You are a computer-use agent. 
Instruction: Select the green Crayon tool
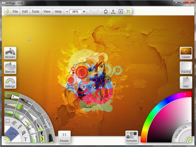(9, 113)
